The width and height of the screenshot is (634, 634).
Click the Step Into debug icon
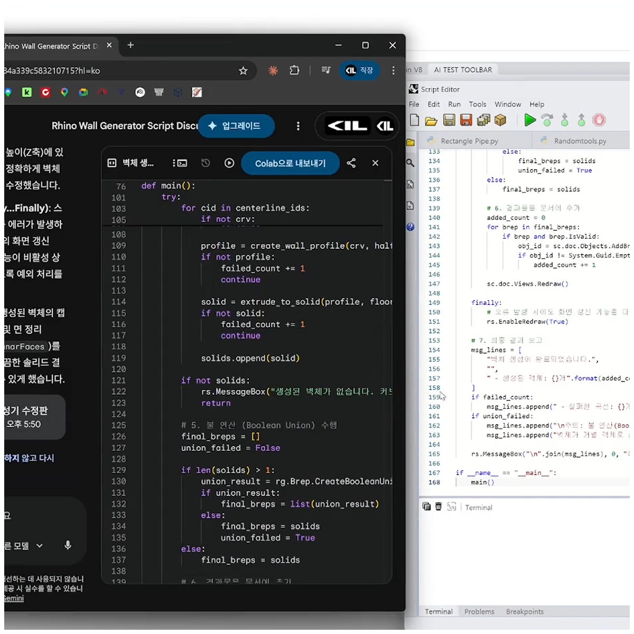click(564, 120)
